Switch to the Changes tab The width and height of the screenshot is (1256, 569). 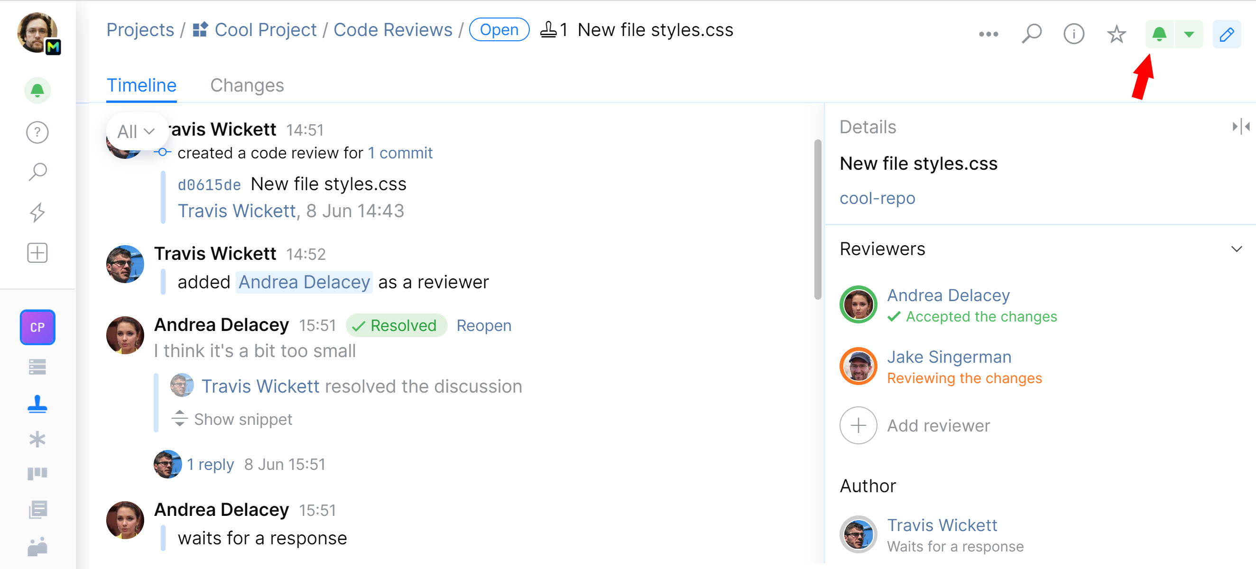(247, 85)
